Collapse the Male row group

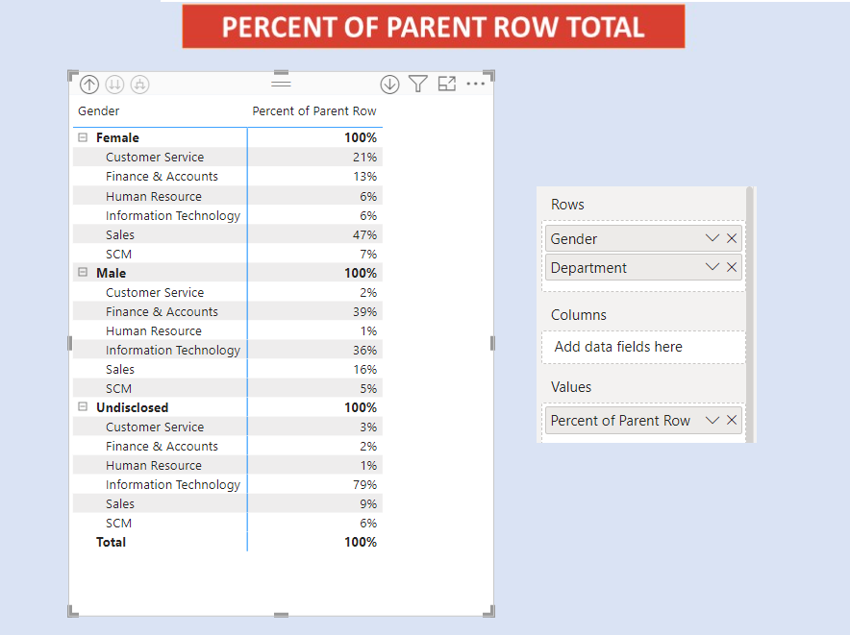[x=83, y=273]
